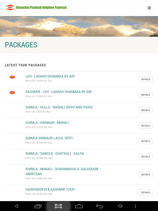158x211 pixels.
Task: Tap the volume up icon
Action: 120,206
